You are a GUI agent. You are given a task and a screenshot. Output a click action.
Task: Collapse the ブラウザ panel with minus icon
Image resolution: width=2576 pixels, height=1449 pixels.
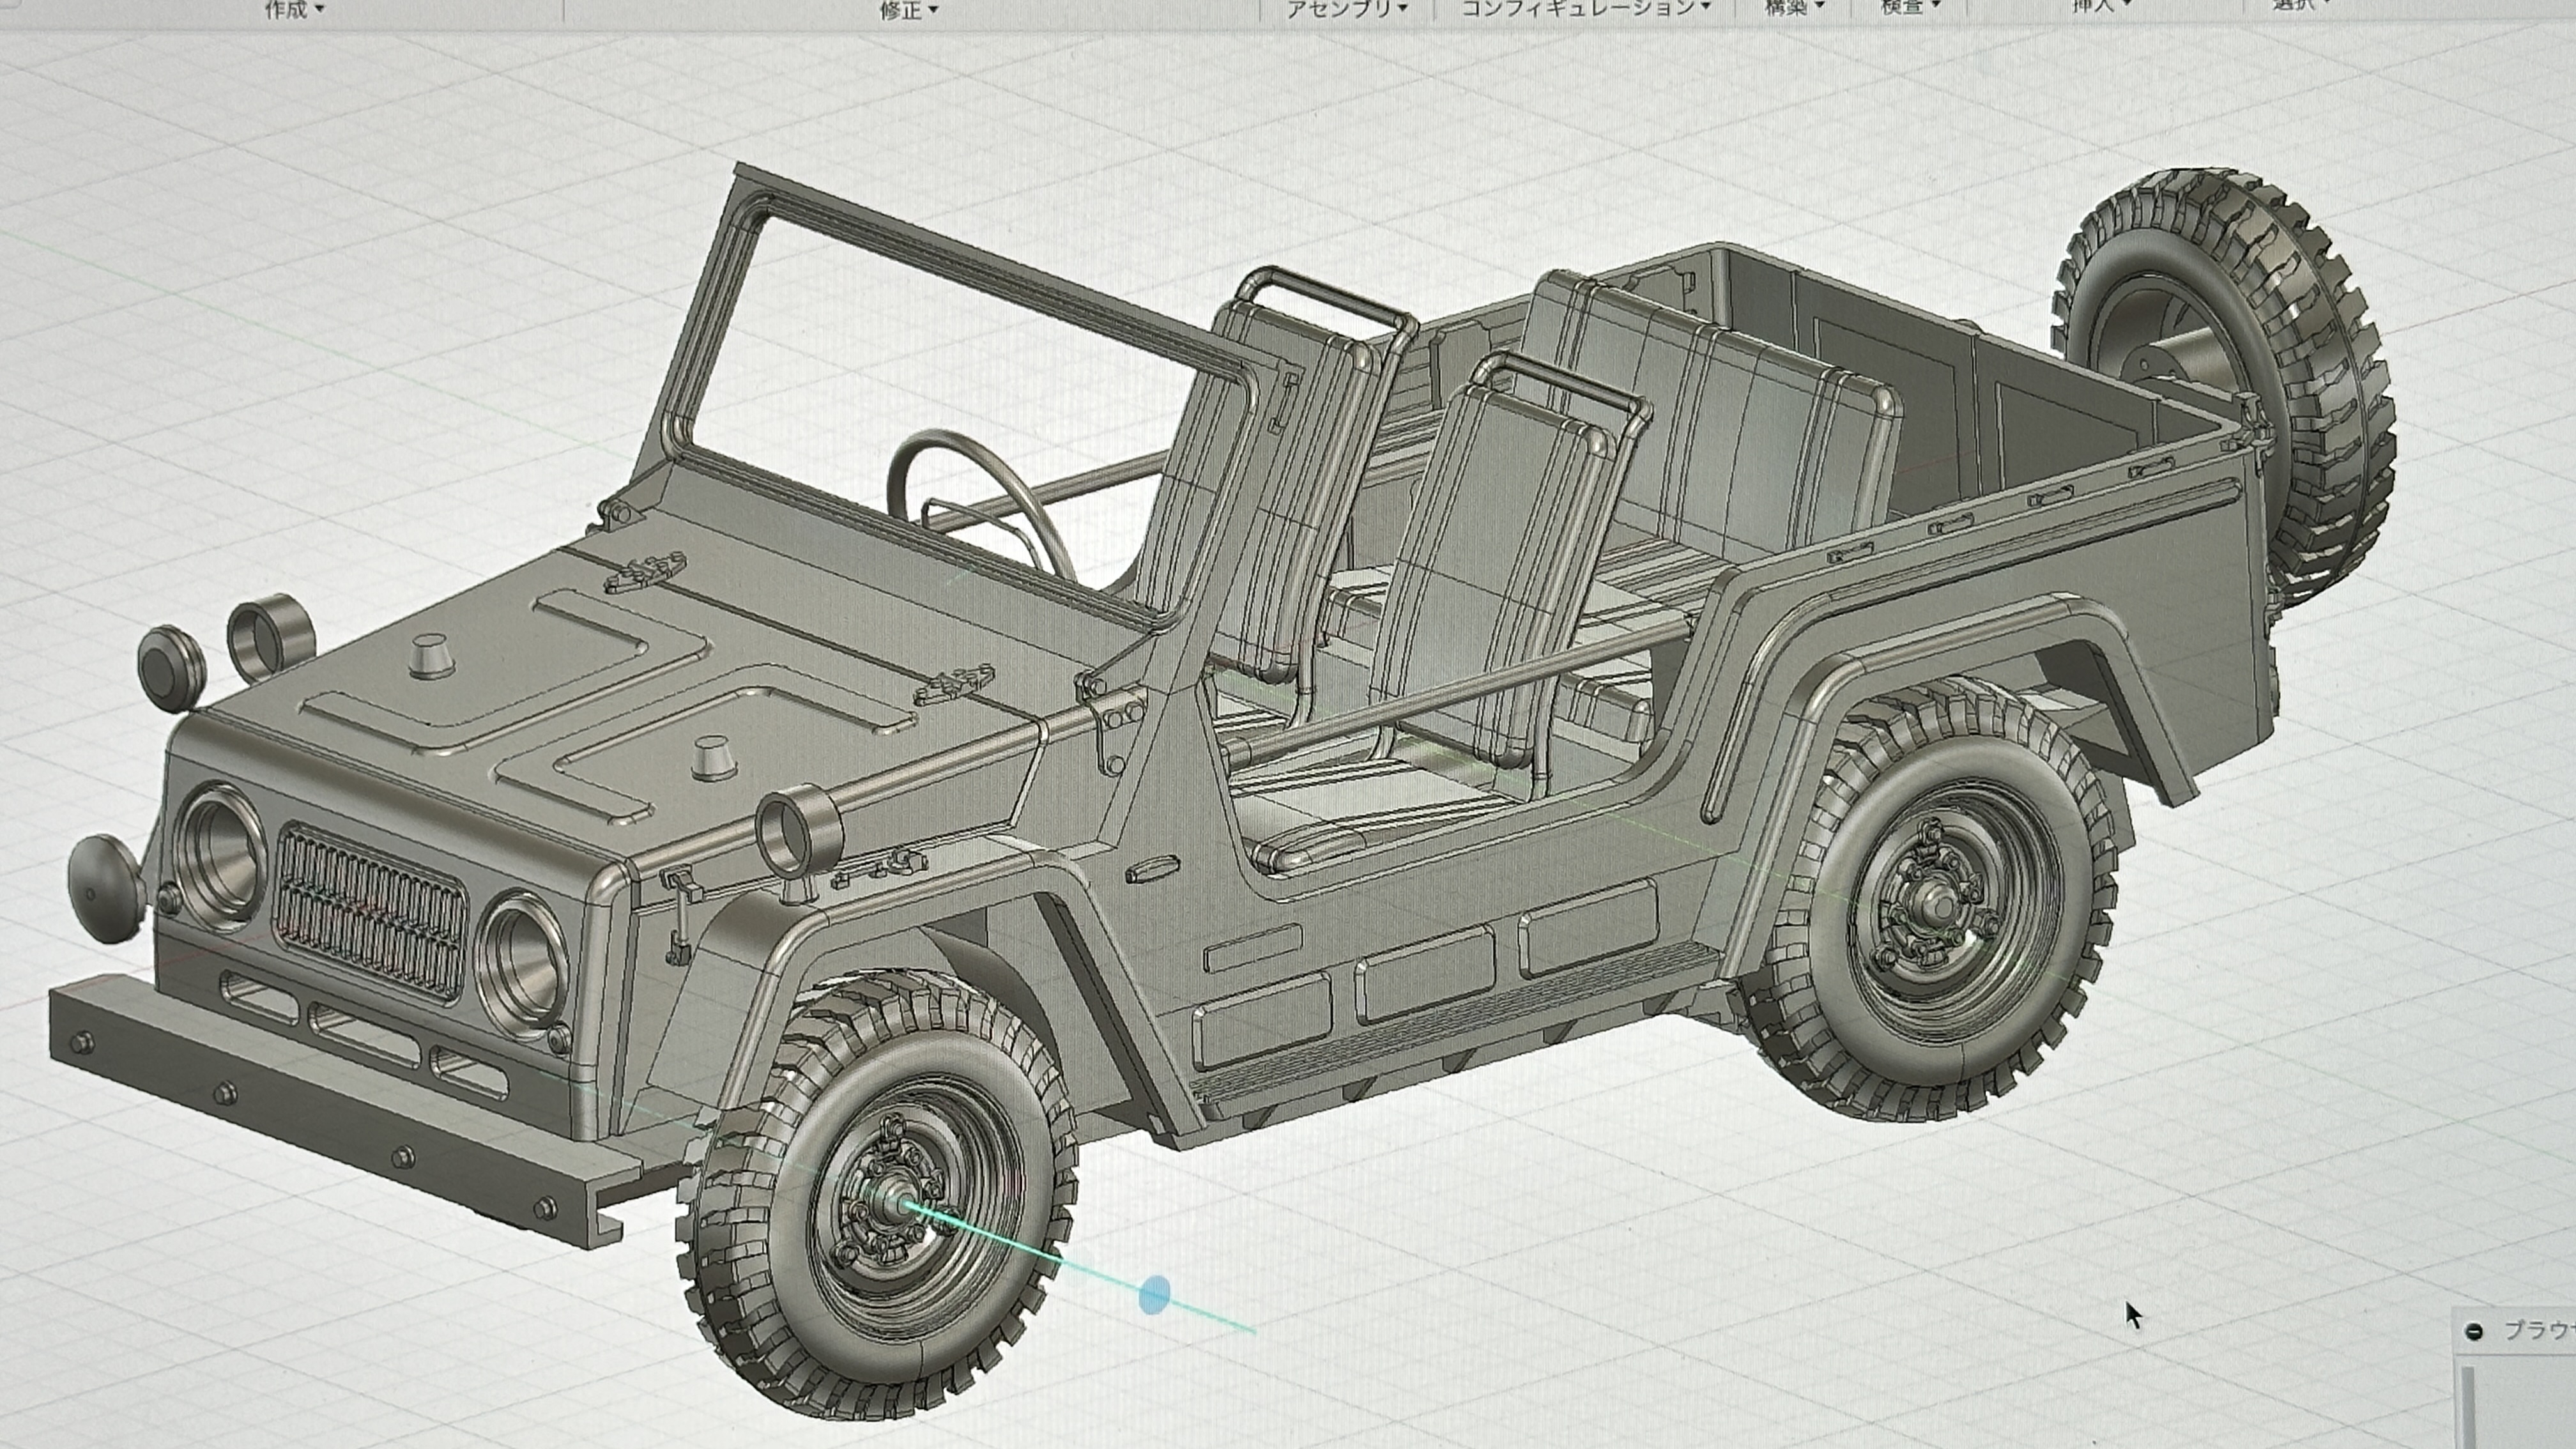(x=2474, y=1331)
